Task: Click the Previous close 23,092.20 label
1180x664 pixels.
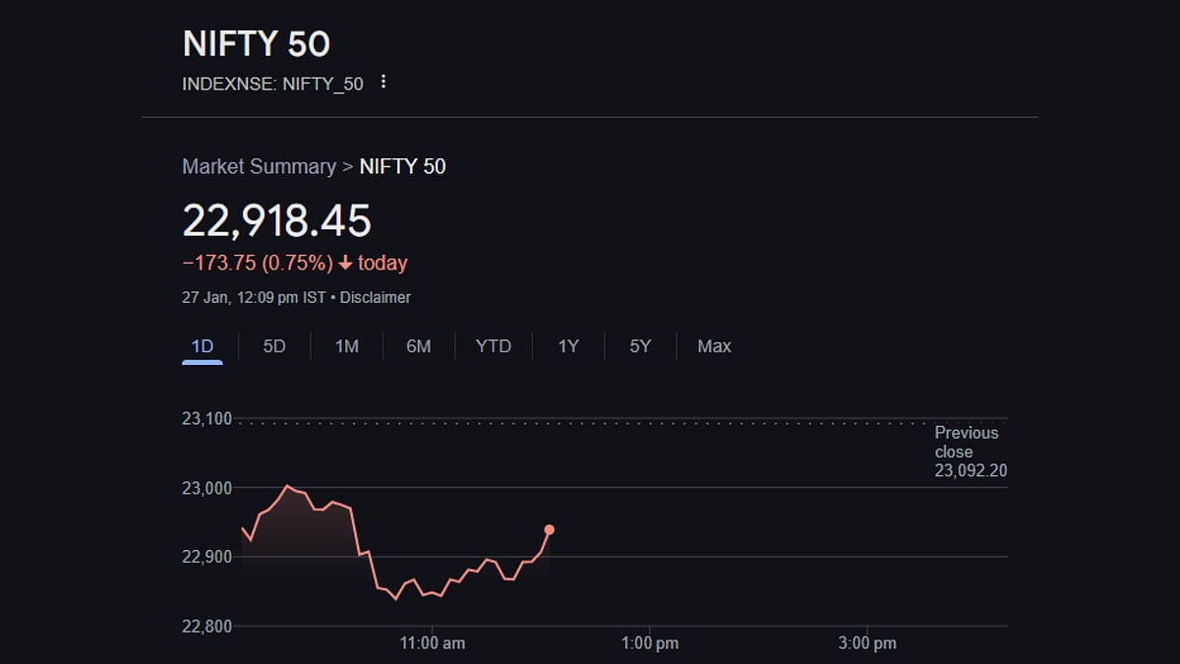Action: pos(971,453)
